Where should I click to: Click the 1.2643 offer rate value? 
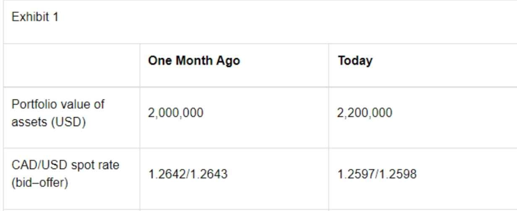pos(208,174)
